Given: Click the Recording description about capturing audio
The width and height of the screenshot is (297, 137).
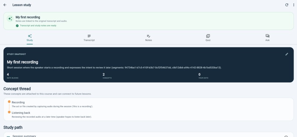Looking at the screenshot, I should point(52,107).
